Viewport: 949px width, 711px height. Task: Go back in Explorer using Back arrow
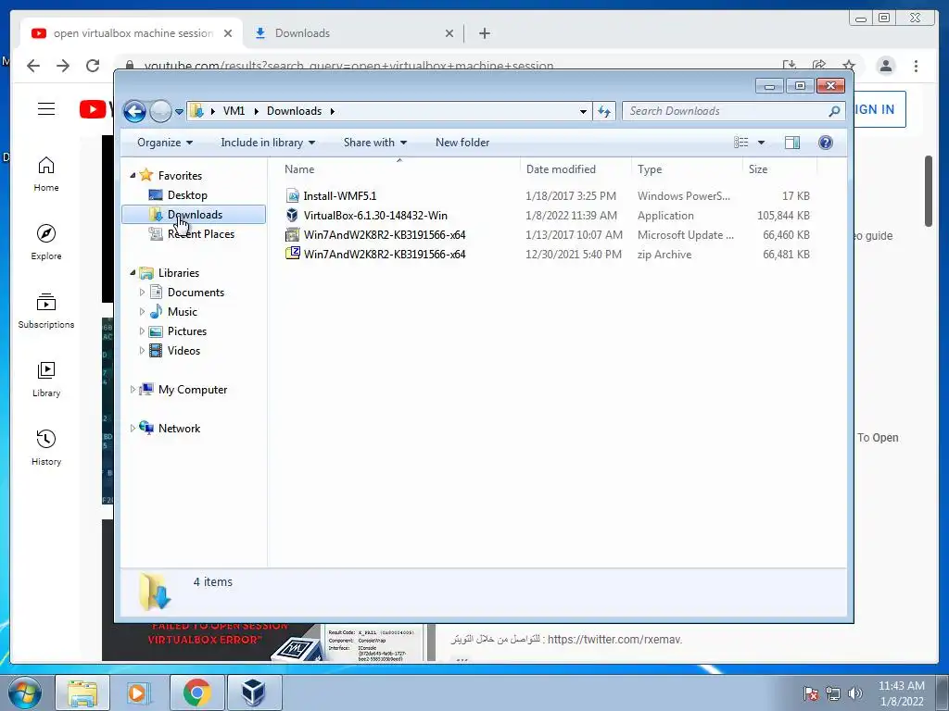(134, 111)
